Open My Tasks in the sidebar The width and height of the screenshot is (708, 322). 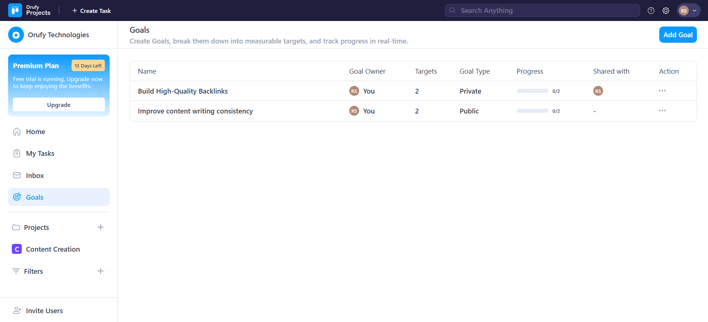40,154
